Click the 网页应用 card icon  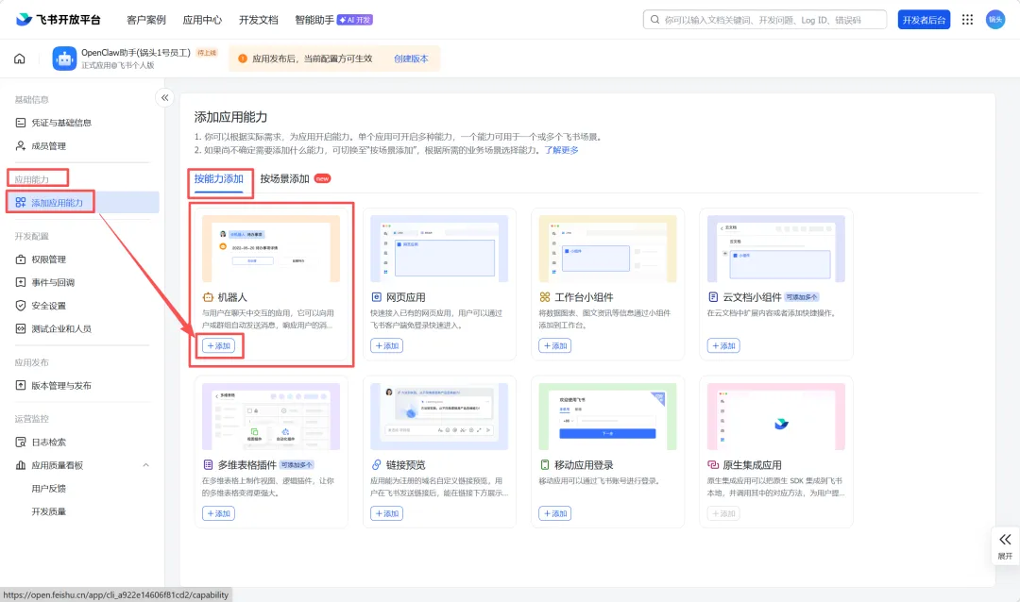click(376, 297)
